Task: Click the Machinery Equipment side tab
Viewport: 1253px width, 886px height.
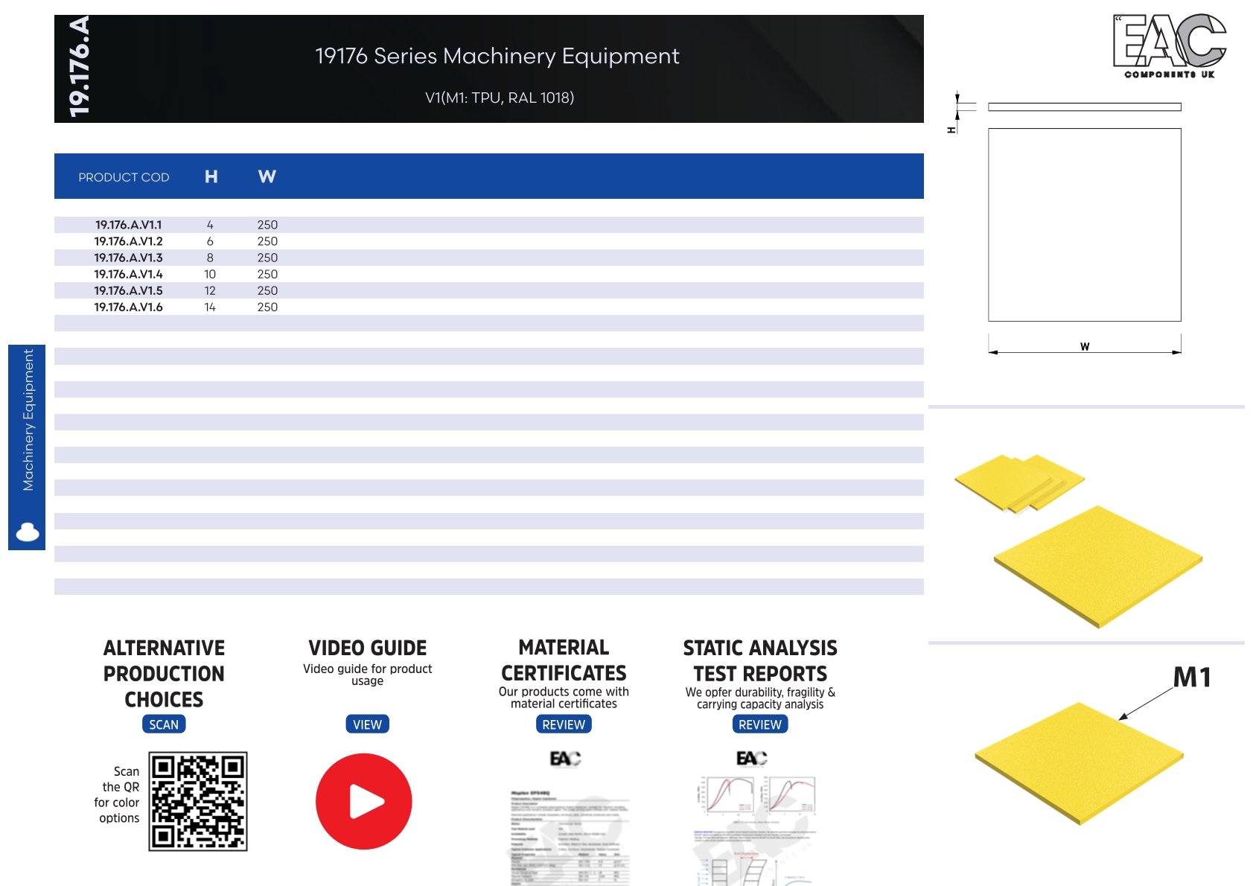Action: tap(27, 447)
